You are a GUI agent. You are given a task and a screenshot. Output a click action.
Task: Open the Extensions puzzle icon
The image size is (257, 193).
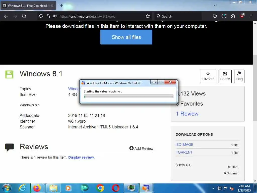[x=233, y=16]
